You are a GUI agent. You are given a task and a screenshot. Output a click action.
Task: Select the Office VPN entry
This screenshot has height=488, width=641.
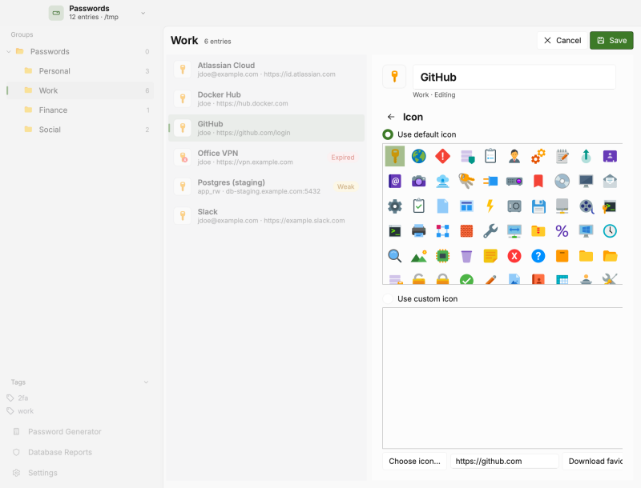[267, 157]
